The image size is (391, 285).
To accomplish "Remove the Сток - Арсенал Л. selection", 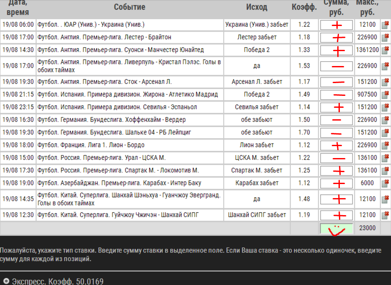I will point(385,82).
